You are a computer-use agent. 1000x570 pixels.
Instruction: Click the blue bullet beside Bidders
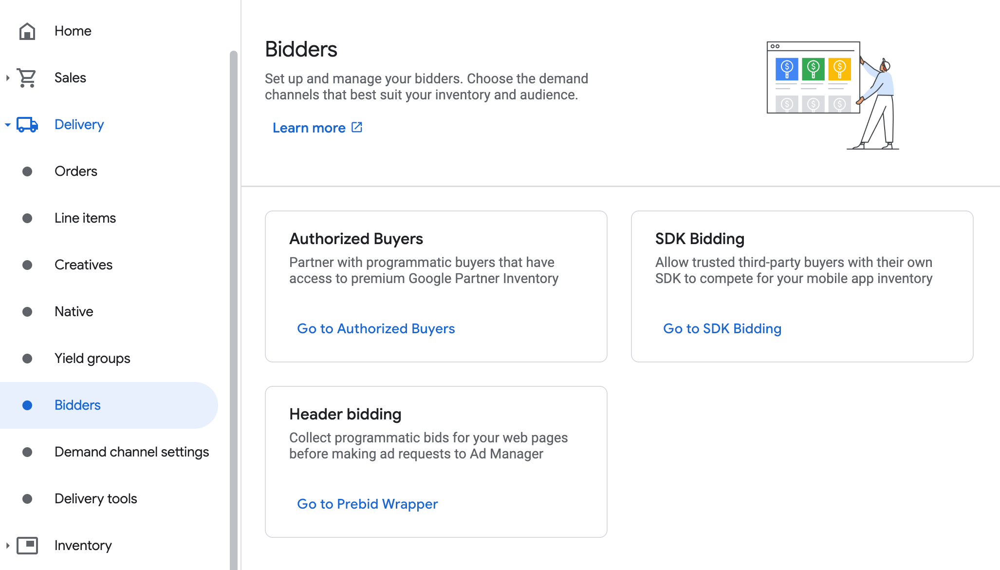[x=27, y=405]
